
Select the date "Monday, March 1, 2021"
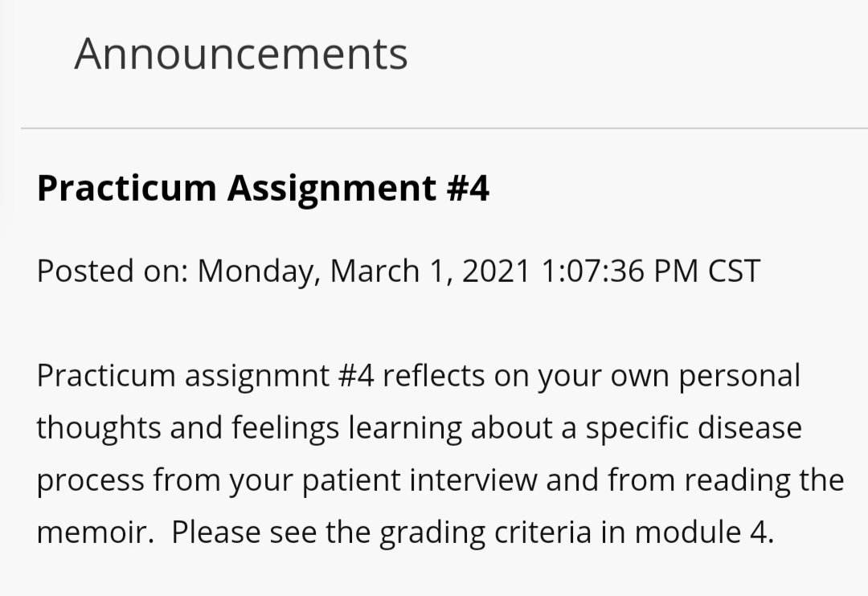tap(363, 271)
